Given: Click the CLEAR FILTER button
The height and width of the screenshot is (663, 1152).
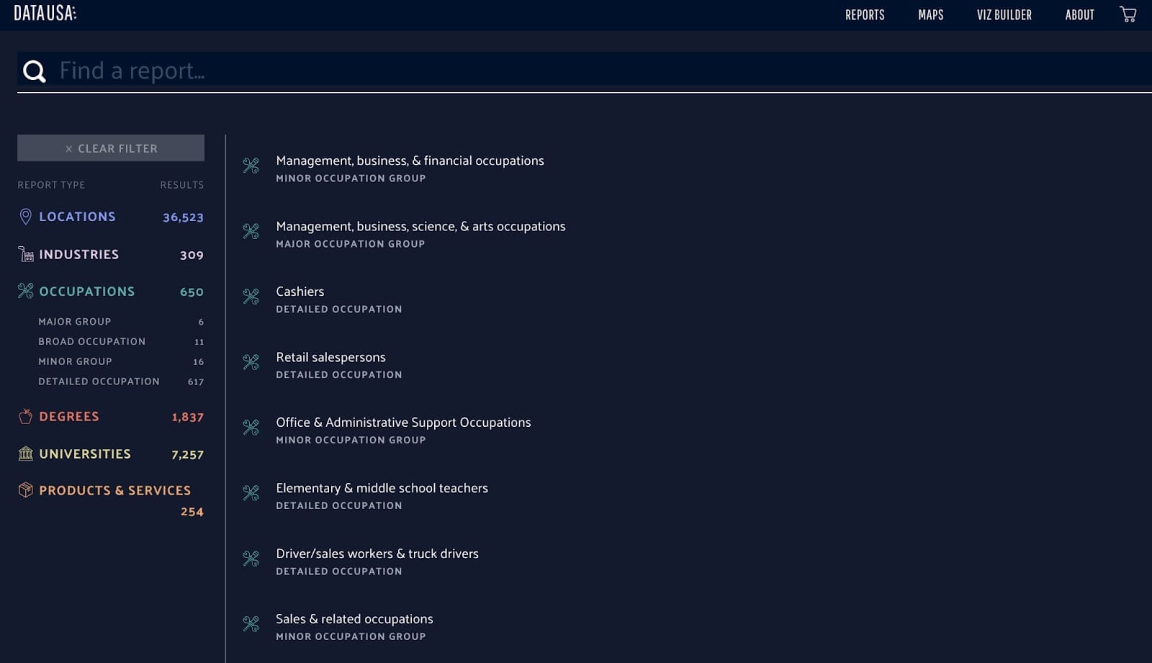Looking at the screenshot, I should click(110, 148).
